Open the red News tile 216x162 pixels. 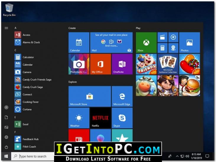(79, 135)
